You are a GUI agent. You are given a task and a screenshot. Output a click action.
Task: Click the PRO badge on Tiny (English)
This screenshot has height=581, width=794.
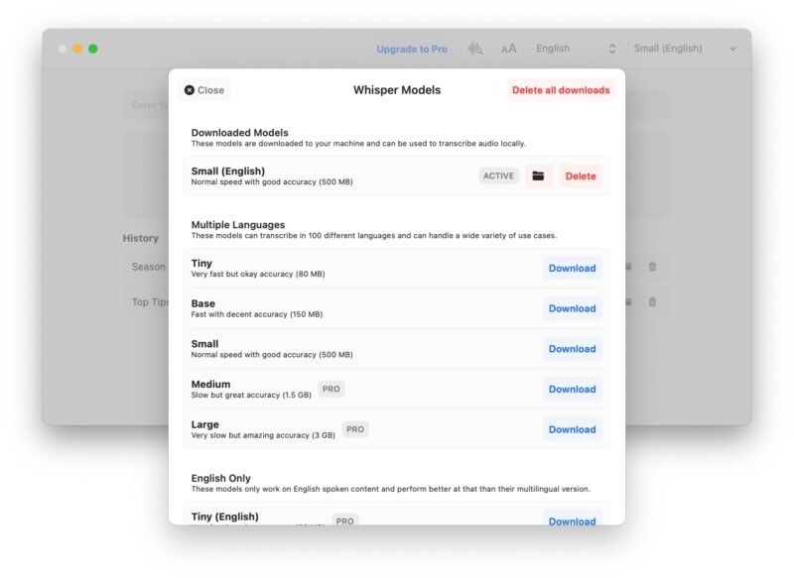(344, 521)
